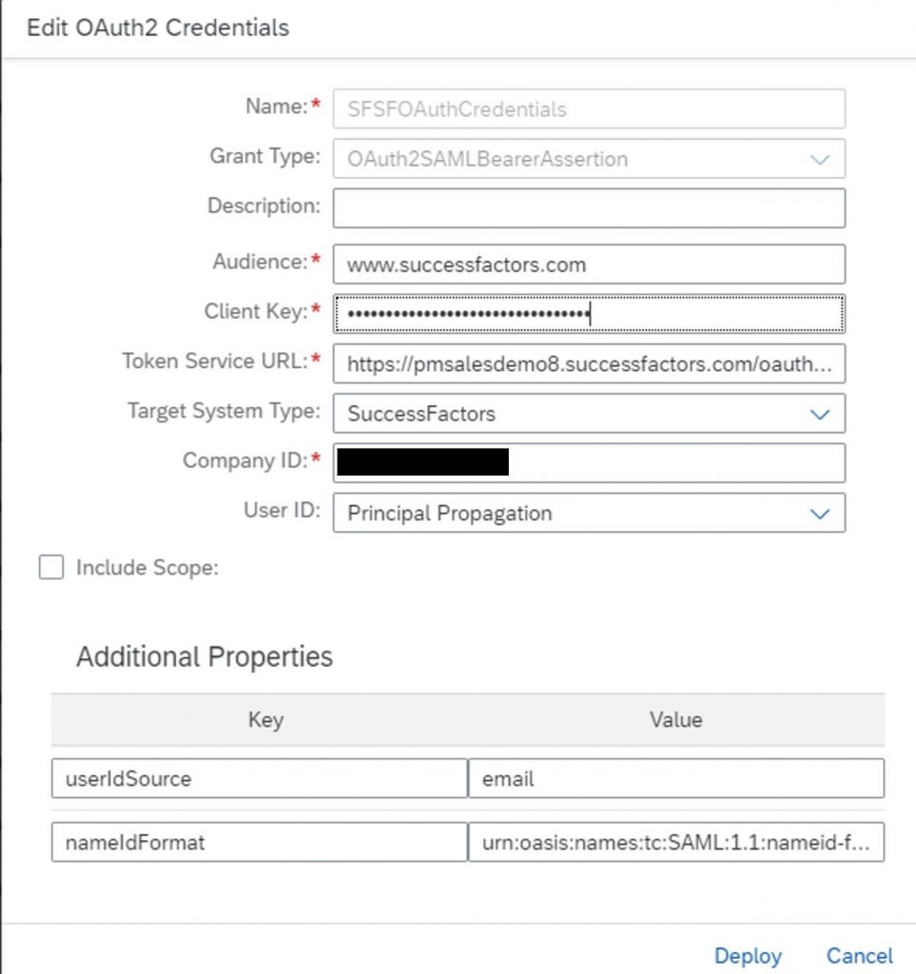916x974 pixels.
Task: Click into the Description field
Action: coord(589,208)
